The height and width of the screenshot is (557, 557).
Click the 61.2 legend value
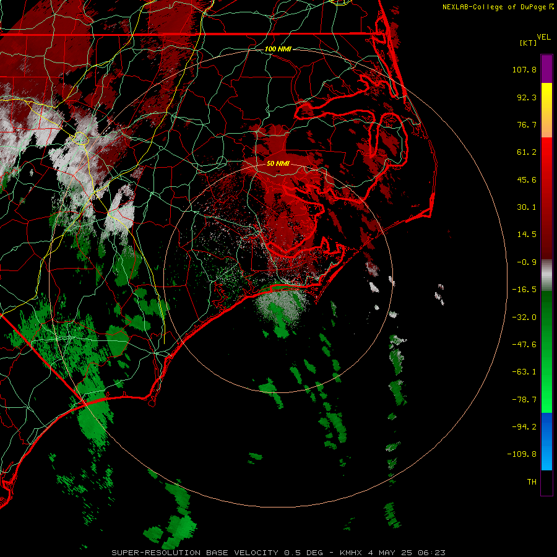[527, 152]
